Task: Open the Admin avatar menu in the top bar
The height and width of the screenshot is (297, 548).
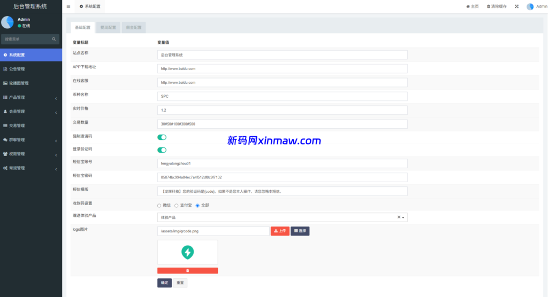Action: (537, 6)
